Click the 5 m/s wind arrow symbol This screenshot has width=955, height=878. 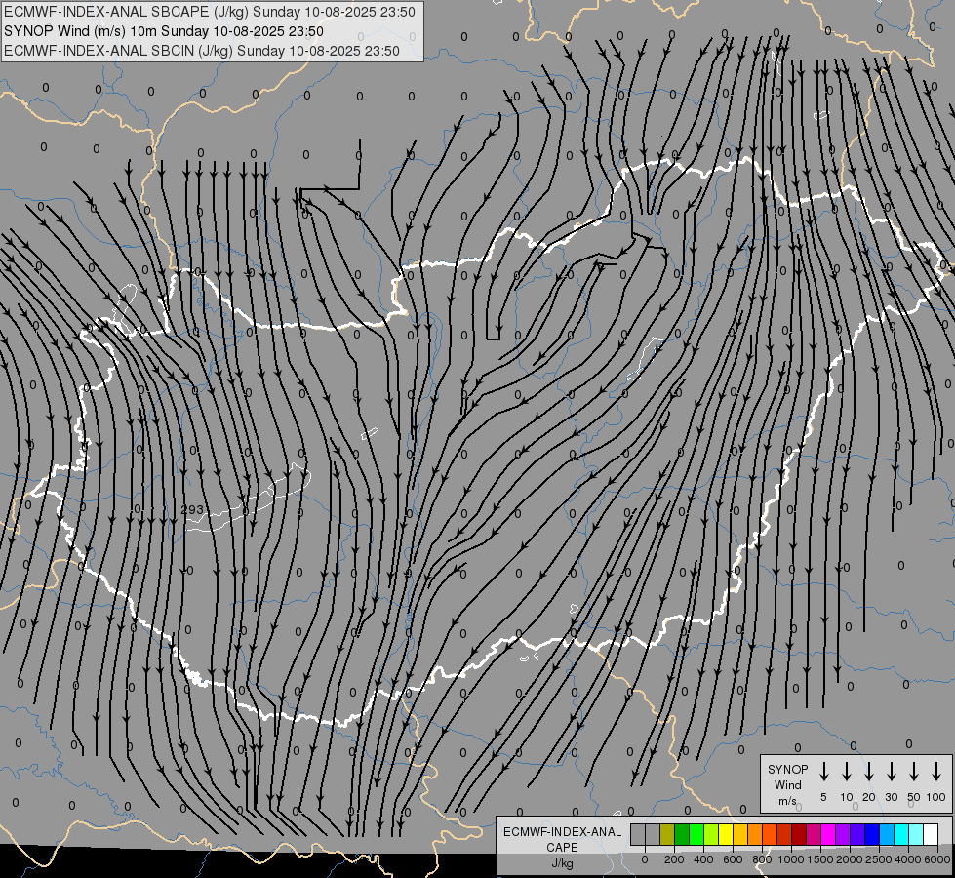tap(823, 772)
